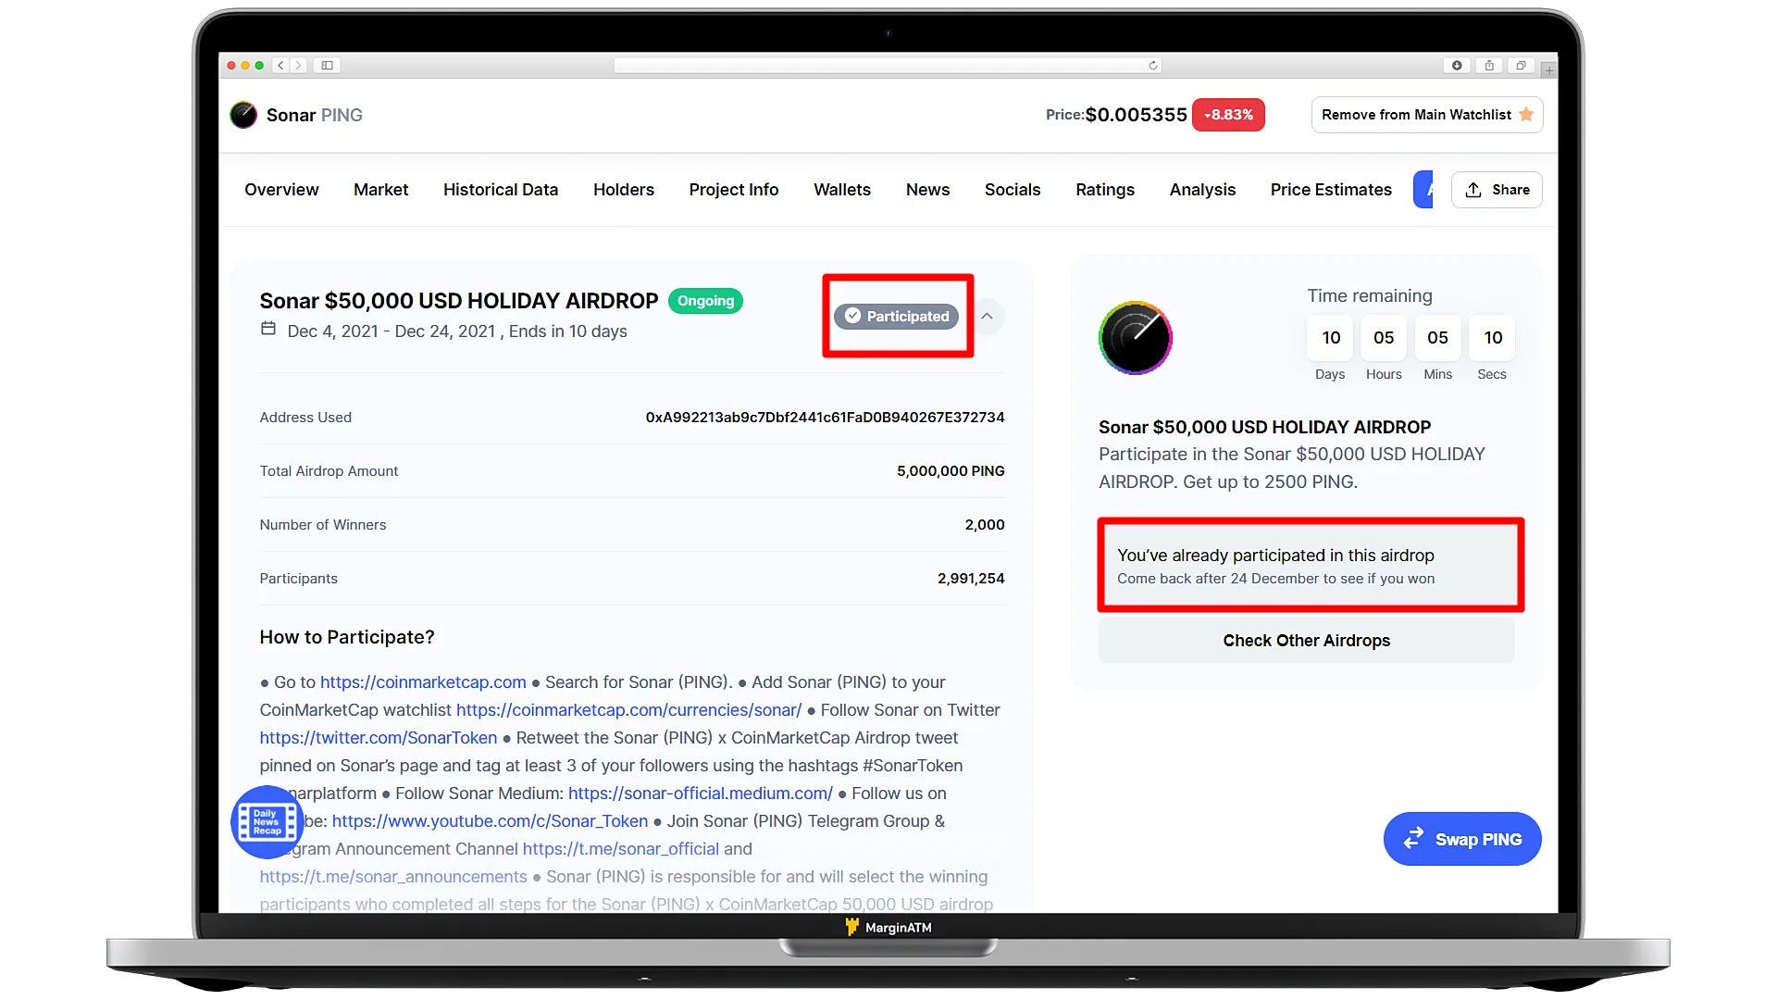Select the Analysis tab
The width and height of the screenshot is (1777, 1000).
[1202, 190]
